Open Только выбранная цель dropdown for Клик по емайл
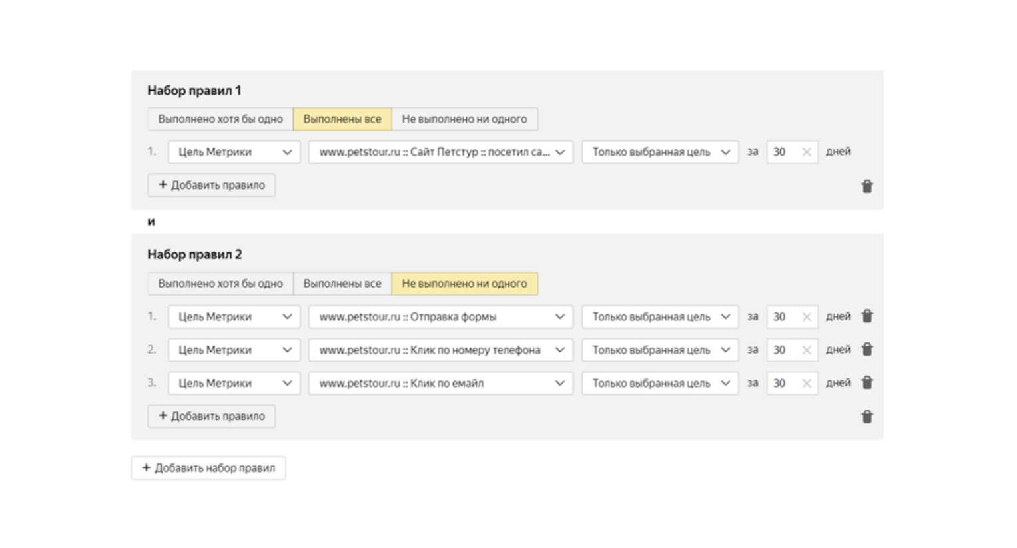The height and width of the screenshot is (548, 1017). pos(659,384)
